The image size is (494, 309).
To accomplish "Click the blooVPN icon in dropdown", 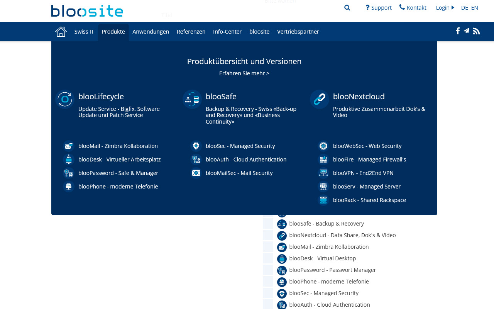I will [x=323, y=173].
